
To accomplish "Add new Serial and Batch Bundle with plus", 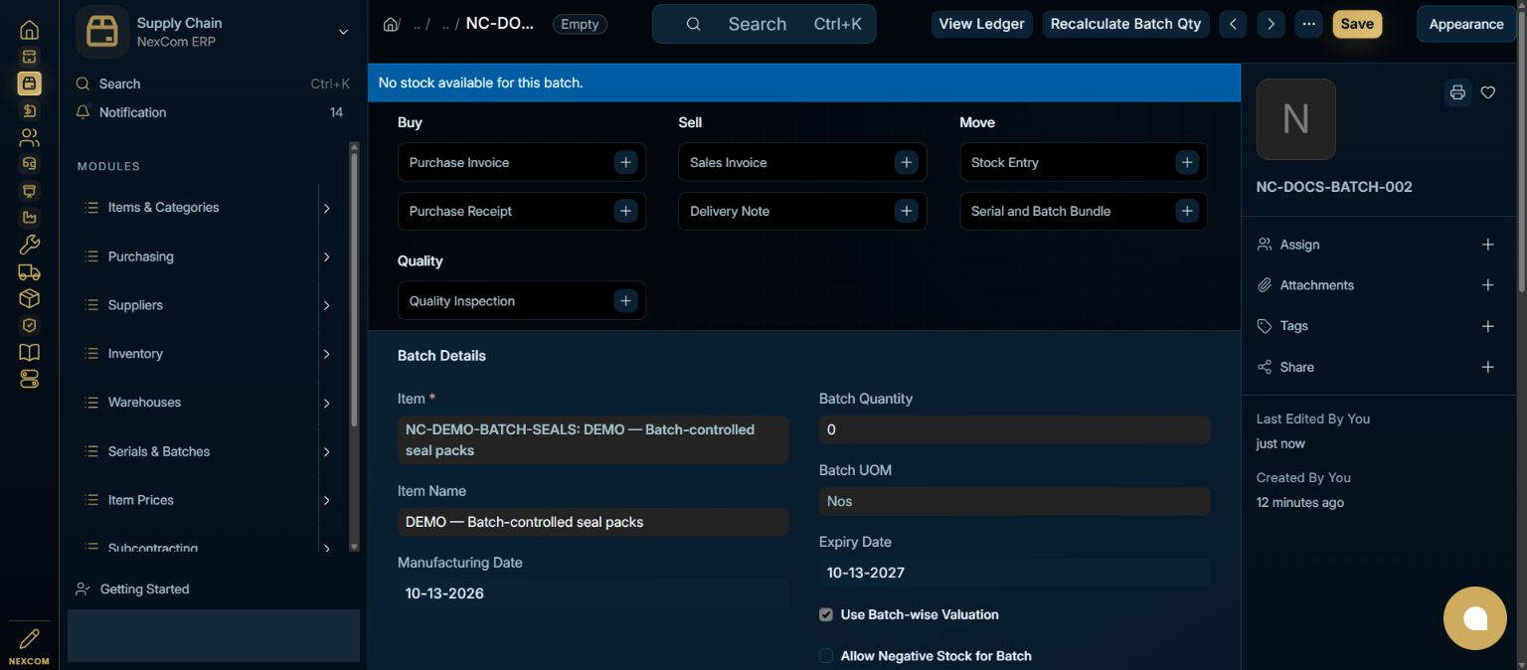I will 1187,211.
